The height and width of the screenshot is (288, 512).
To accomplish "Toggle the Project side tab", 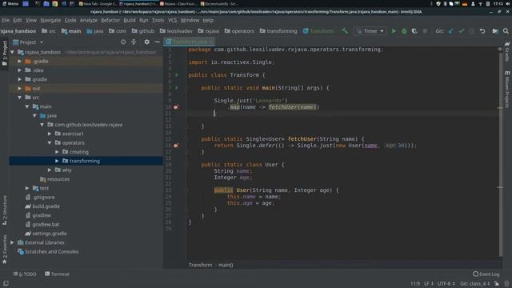I will click(x=5, y=53).
